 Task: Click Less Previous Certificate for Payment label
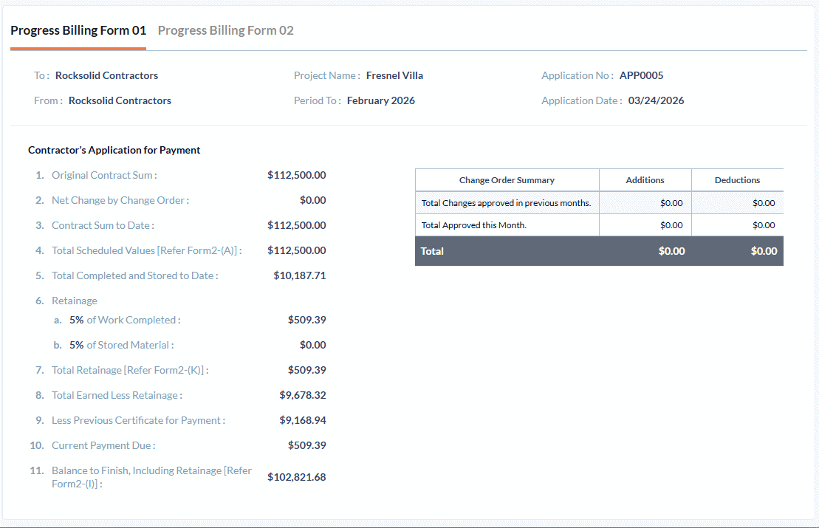pos(138,420)
